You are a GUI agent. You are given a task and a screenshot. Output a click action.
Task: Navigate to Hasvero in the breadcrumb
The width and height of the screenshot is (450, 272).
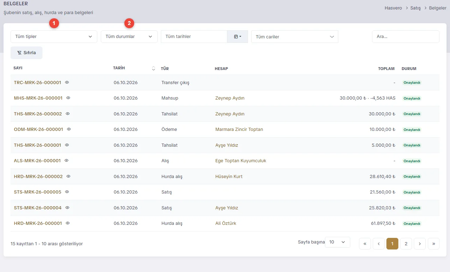click(x=393, y=8)
